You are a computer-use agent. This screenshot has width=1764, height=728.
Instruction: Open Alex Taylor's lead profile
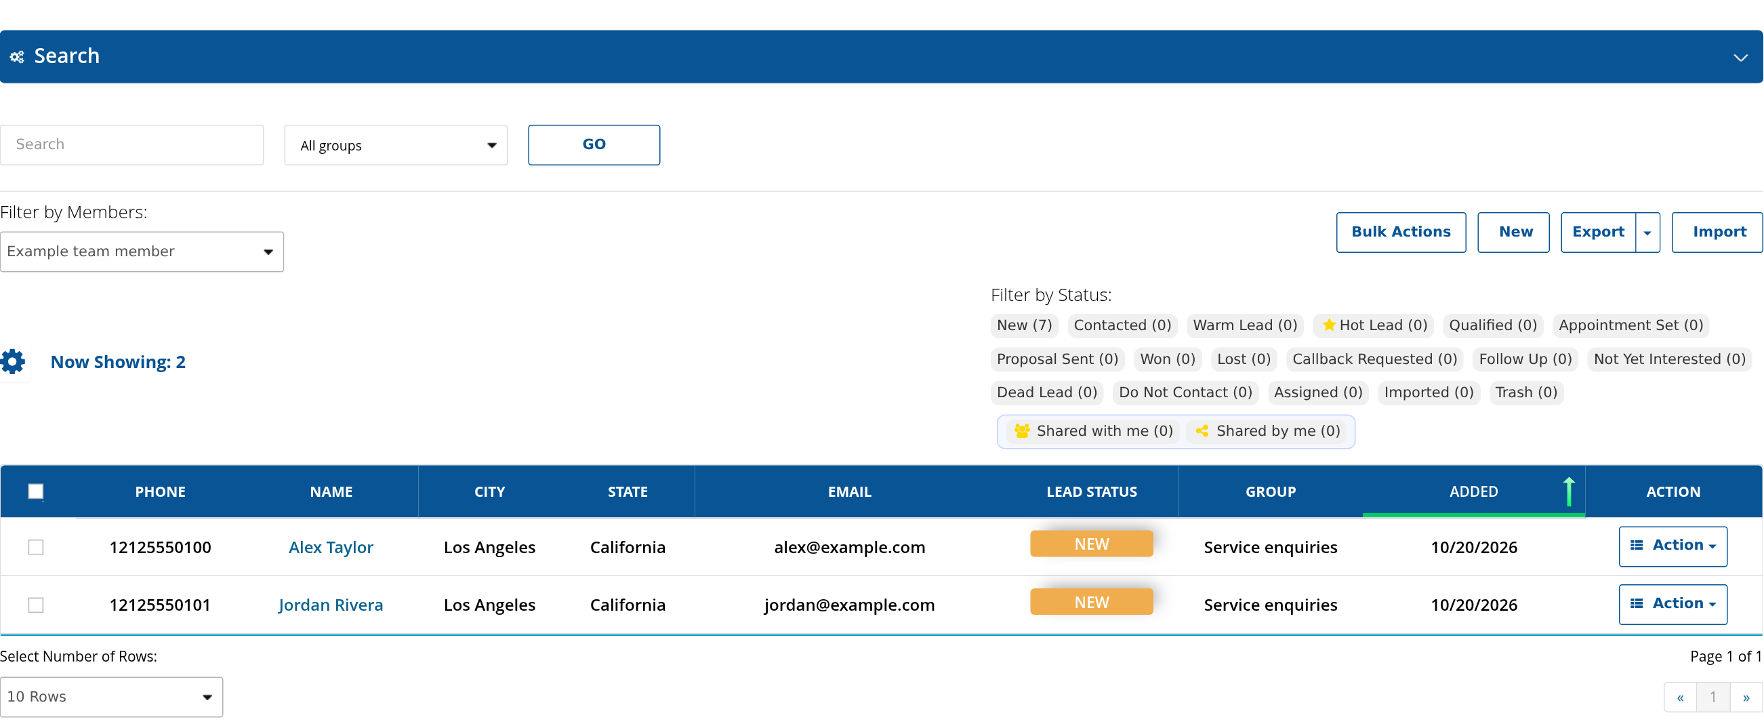331,547
